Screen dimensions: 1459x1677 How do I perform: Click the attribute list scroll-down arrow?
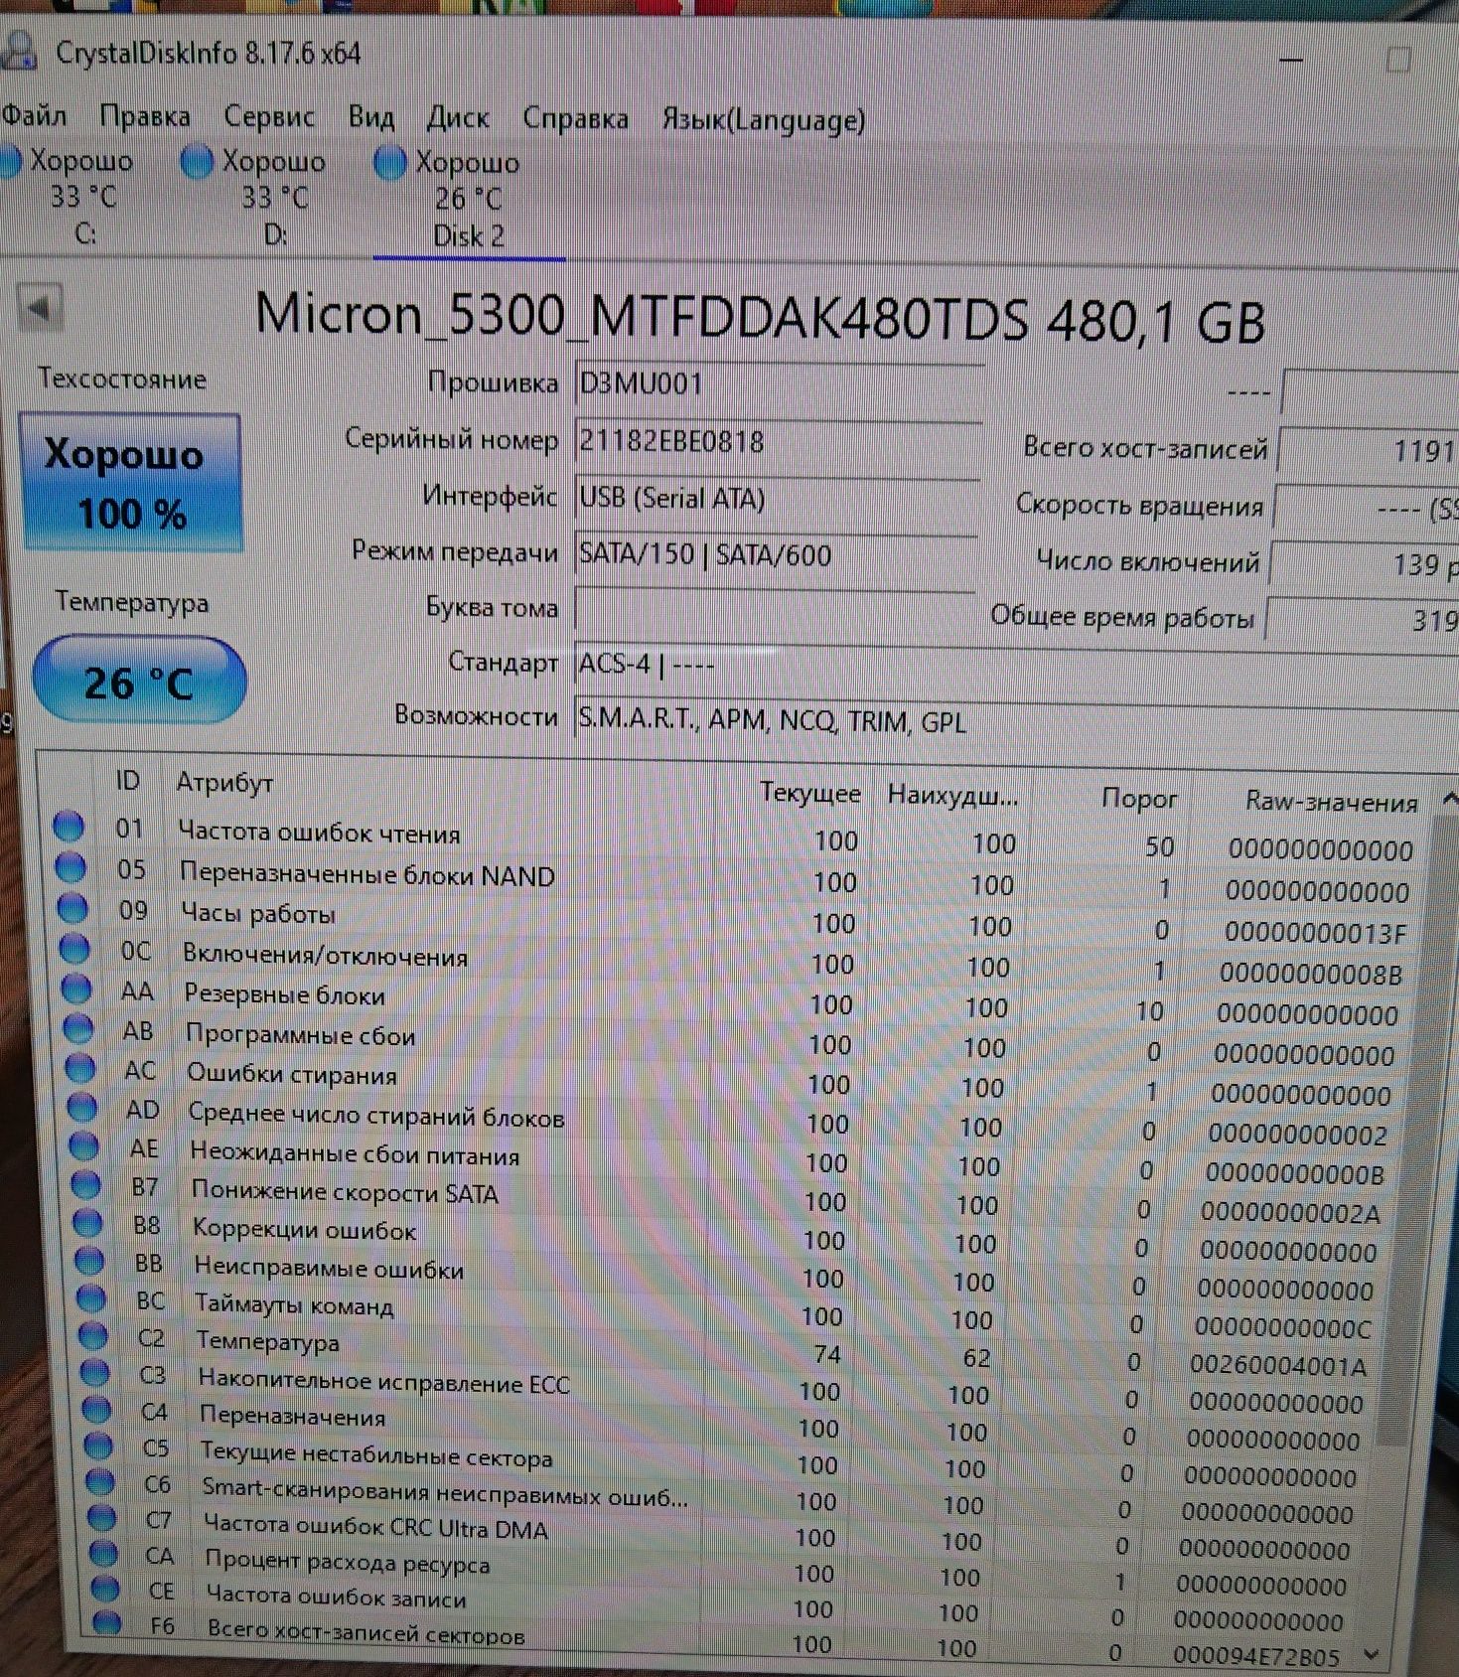[x=1372, y=1655]
